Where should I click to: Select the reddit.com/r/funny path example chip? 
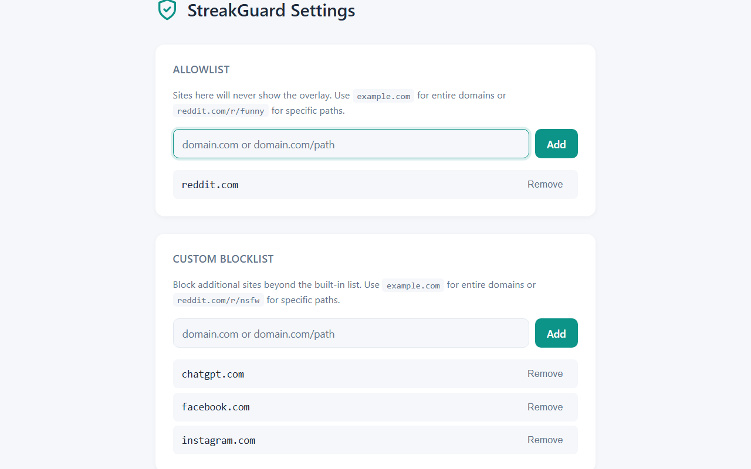(x=221, y=110)
